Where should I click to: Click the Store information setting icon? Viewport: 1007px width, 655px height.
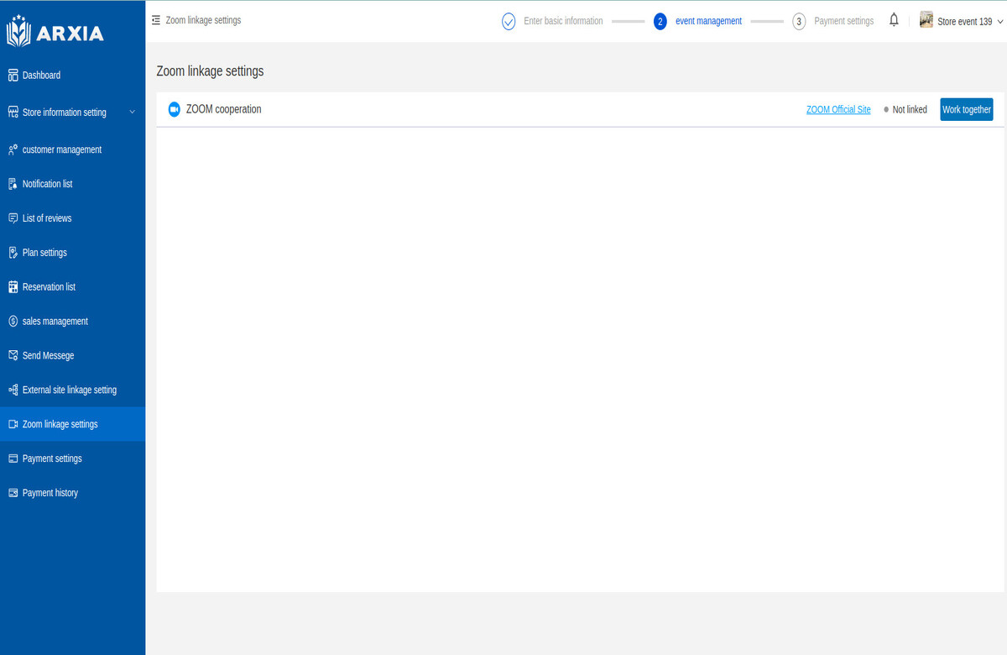pos(13,113)
